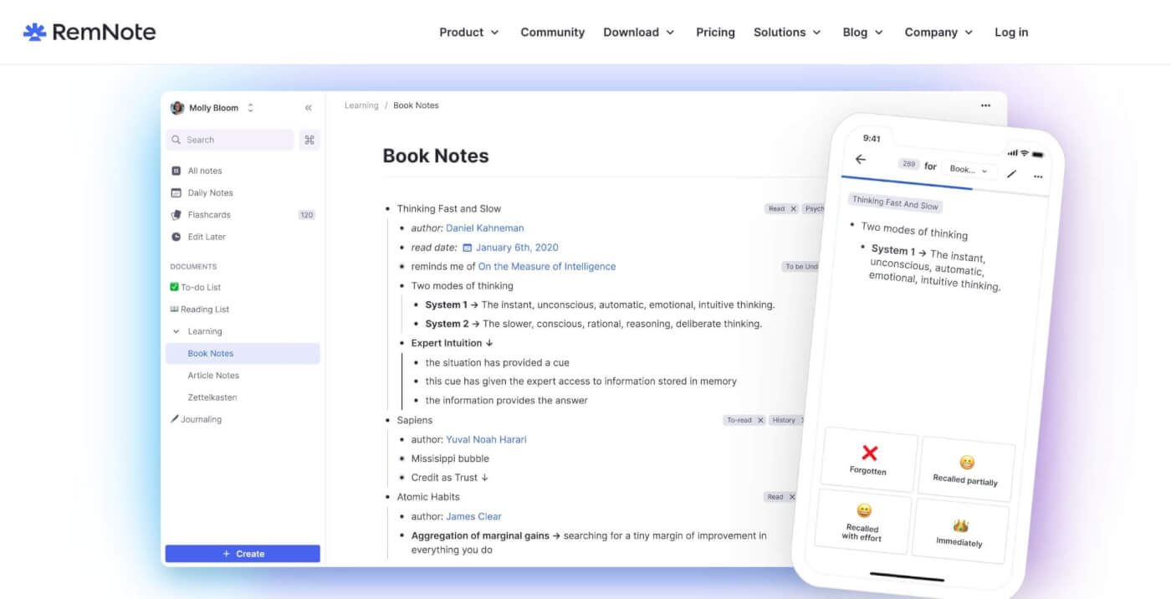Screen dimensions: 1171x599
Task: Open the Daniel Kahneman author link
Action: [485, 228]
